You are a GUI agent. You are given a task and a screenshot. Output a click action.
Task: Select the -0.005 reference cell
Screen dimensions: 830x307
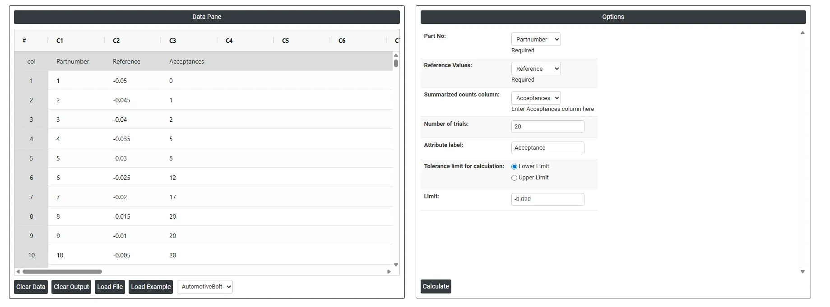click(132, 255)
